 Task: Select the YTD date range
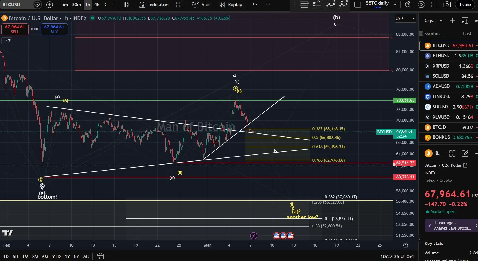[56, 257]
